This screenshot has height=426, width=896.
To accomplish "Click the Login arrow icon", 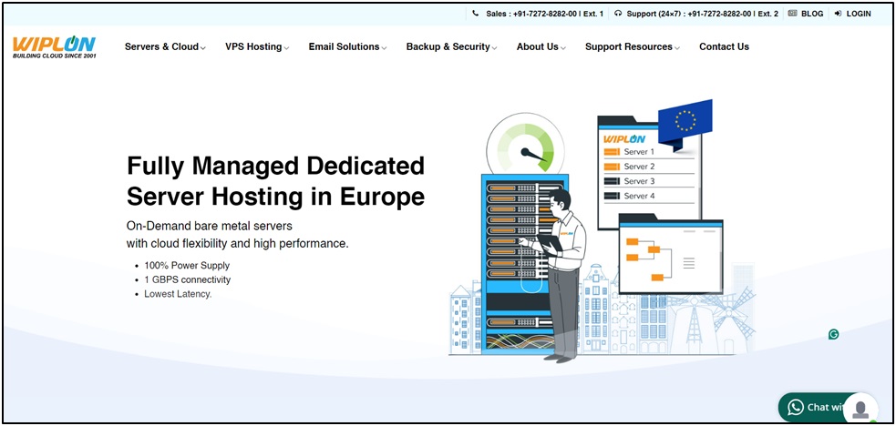I will click(x=838, y=14).
